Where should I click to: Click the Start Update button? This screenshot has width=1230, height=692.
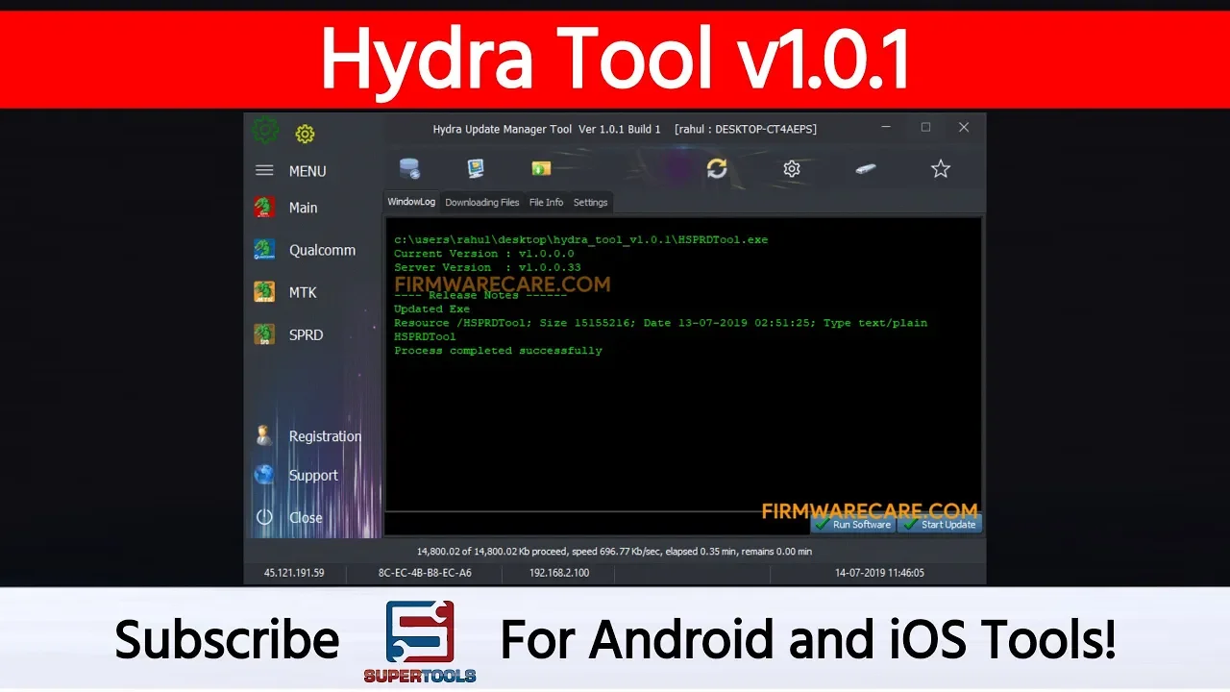pyautogui.click(x=940, y=524)
